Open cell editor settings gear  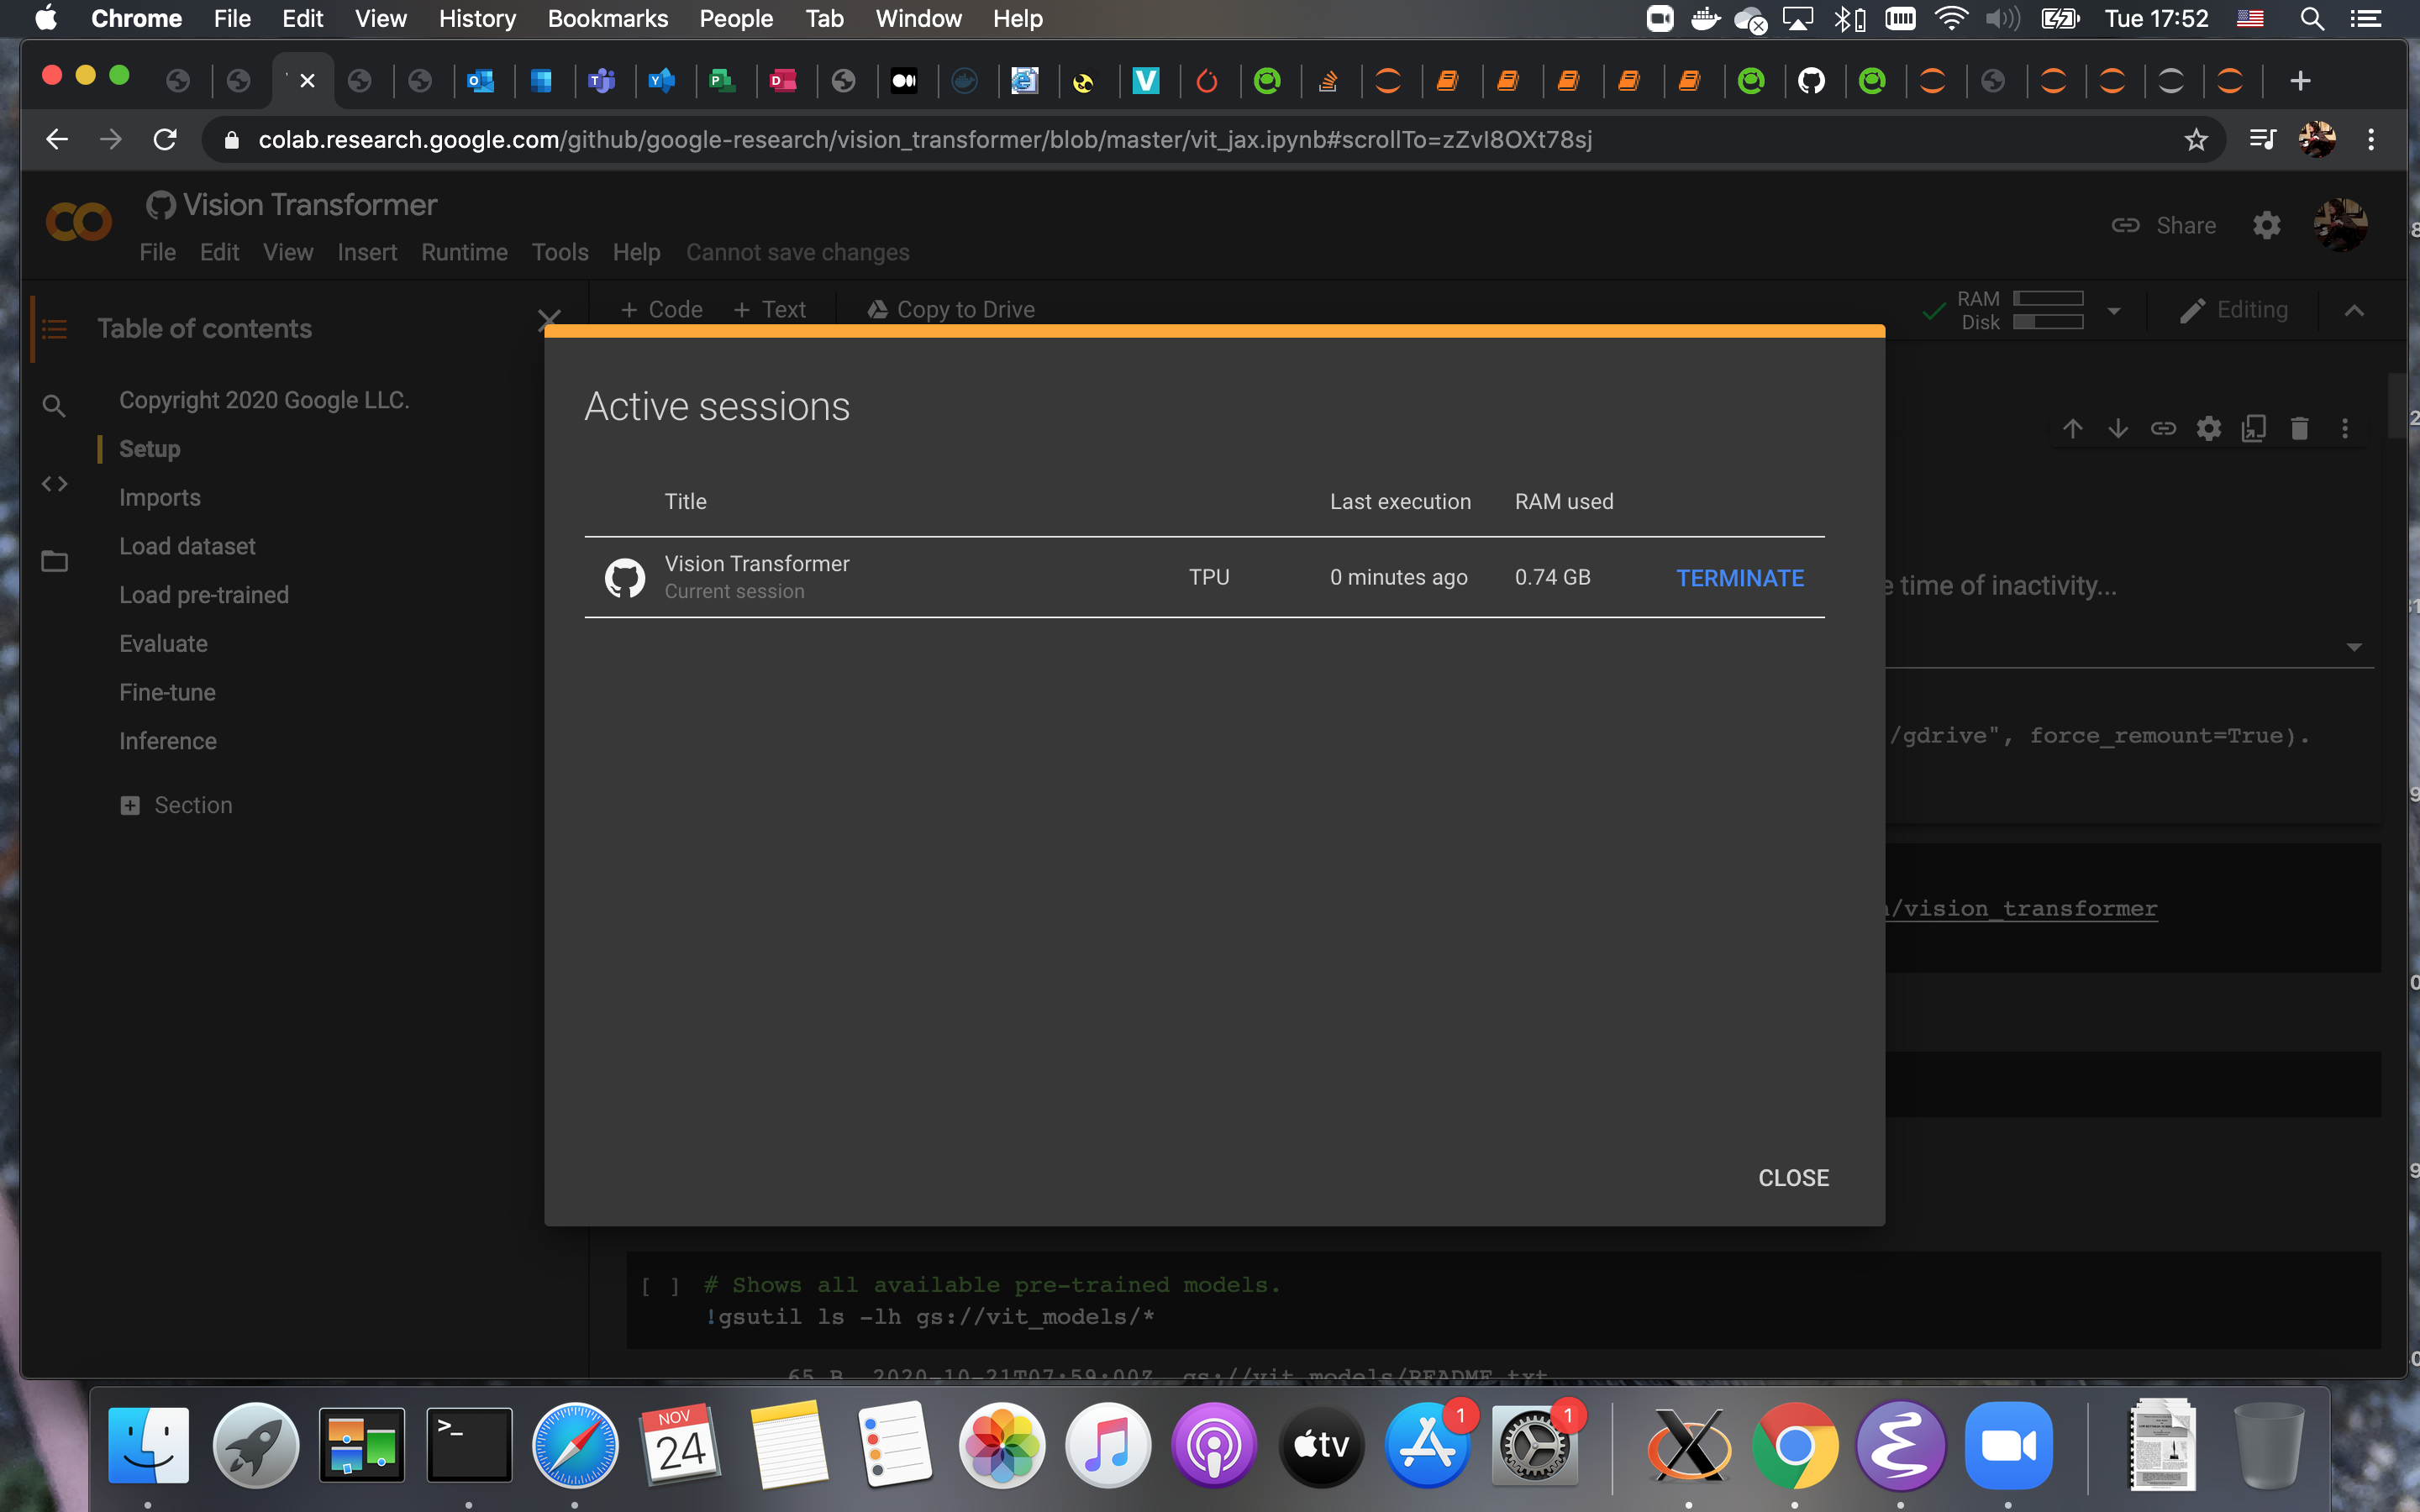[x=2208, y=429]
